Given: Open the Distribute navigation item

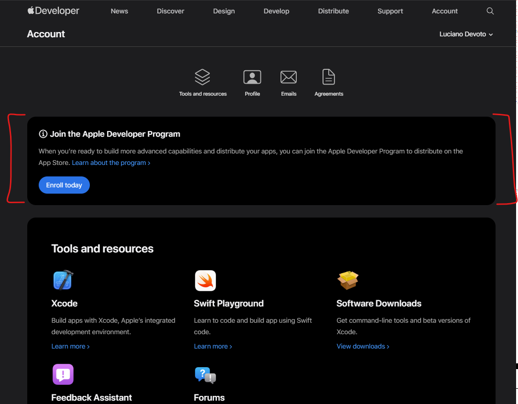Looking at the screenshot, I should coord(334,11).
